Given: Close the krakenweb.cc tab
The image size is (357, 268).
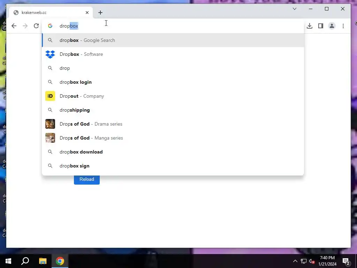Looking at the screenshot, I should (87, 13).
